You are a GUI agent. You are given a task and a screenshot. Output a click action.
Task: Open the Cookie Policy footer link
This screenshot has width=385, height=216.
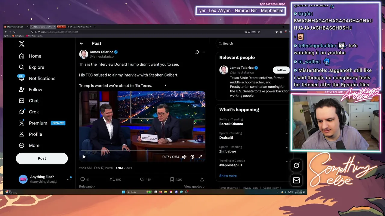pos(271,188)
